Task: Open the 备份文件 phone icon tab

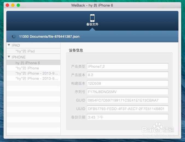Action: (92, 20)
